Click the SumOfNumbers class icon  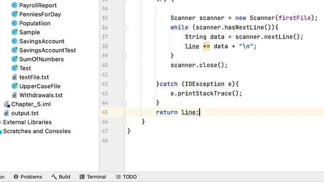14,59
